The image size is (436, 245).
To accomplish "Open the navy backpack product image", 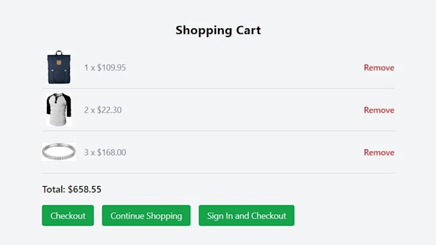I will (59, 67).
